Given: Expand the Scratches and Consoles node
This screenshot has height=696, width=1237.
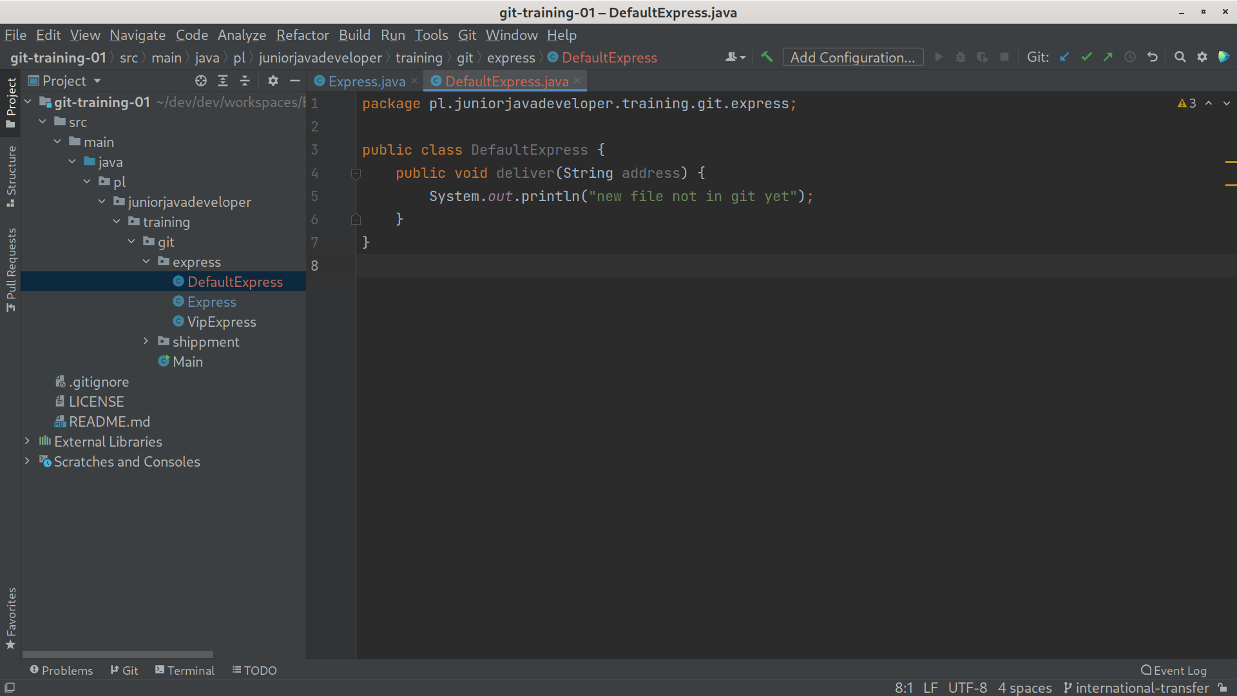Looking at the screenshot, I should click(26, 461).
